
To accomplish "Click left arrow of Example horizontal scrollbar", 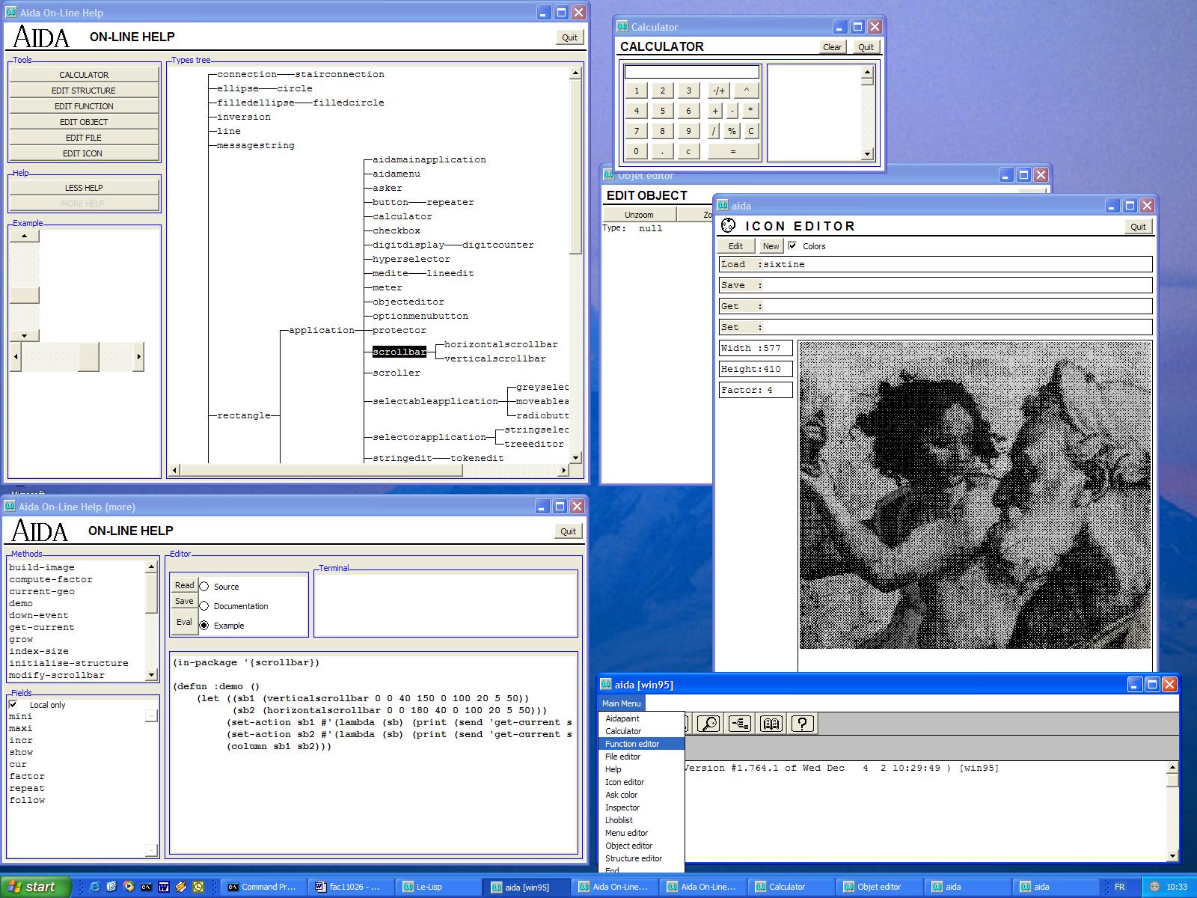I will (16, 357).
